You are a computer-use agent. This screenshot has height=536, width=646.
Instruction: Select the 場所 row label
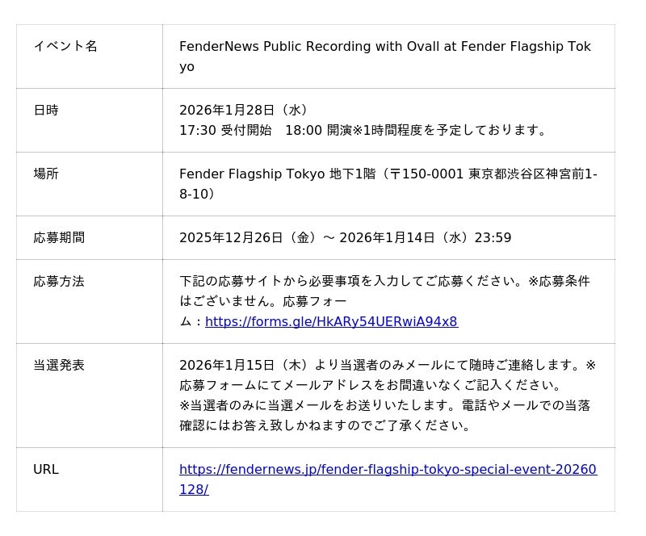click(46, 174)
